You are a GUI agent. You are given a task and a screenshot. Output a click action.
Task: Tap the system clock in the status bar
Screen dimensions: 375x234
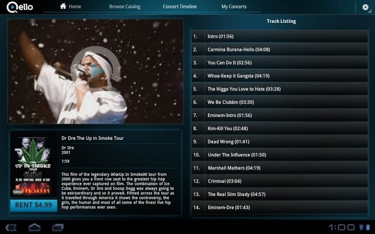(341, 227)
